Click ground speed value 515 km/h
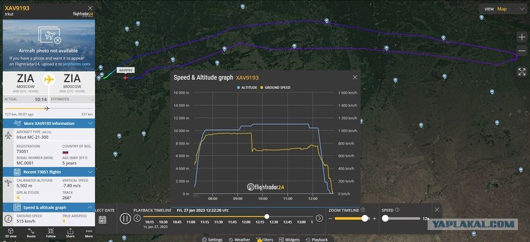This screenshot has width=530, height=242. click(26, 221)
